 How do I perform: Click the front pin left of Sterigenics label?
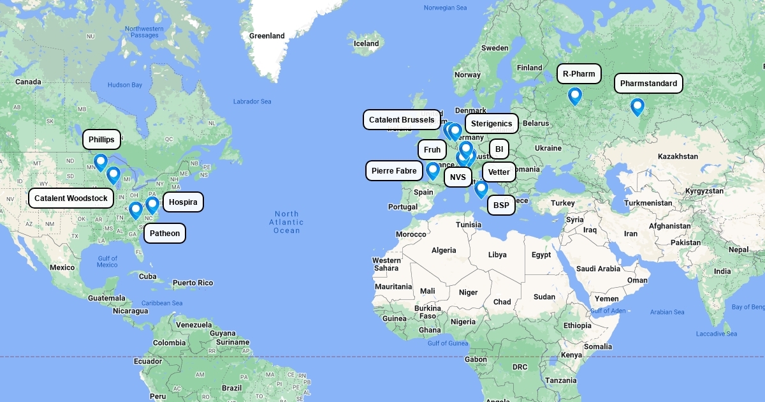[x=455, y=131]
